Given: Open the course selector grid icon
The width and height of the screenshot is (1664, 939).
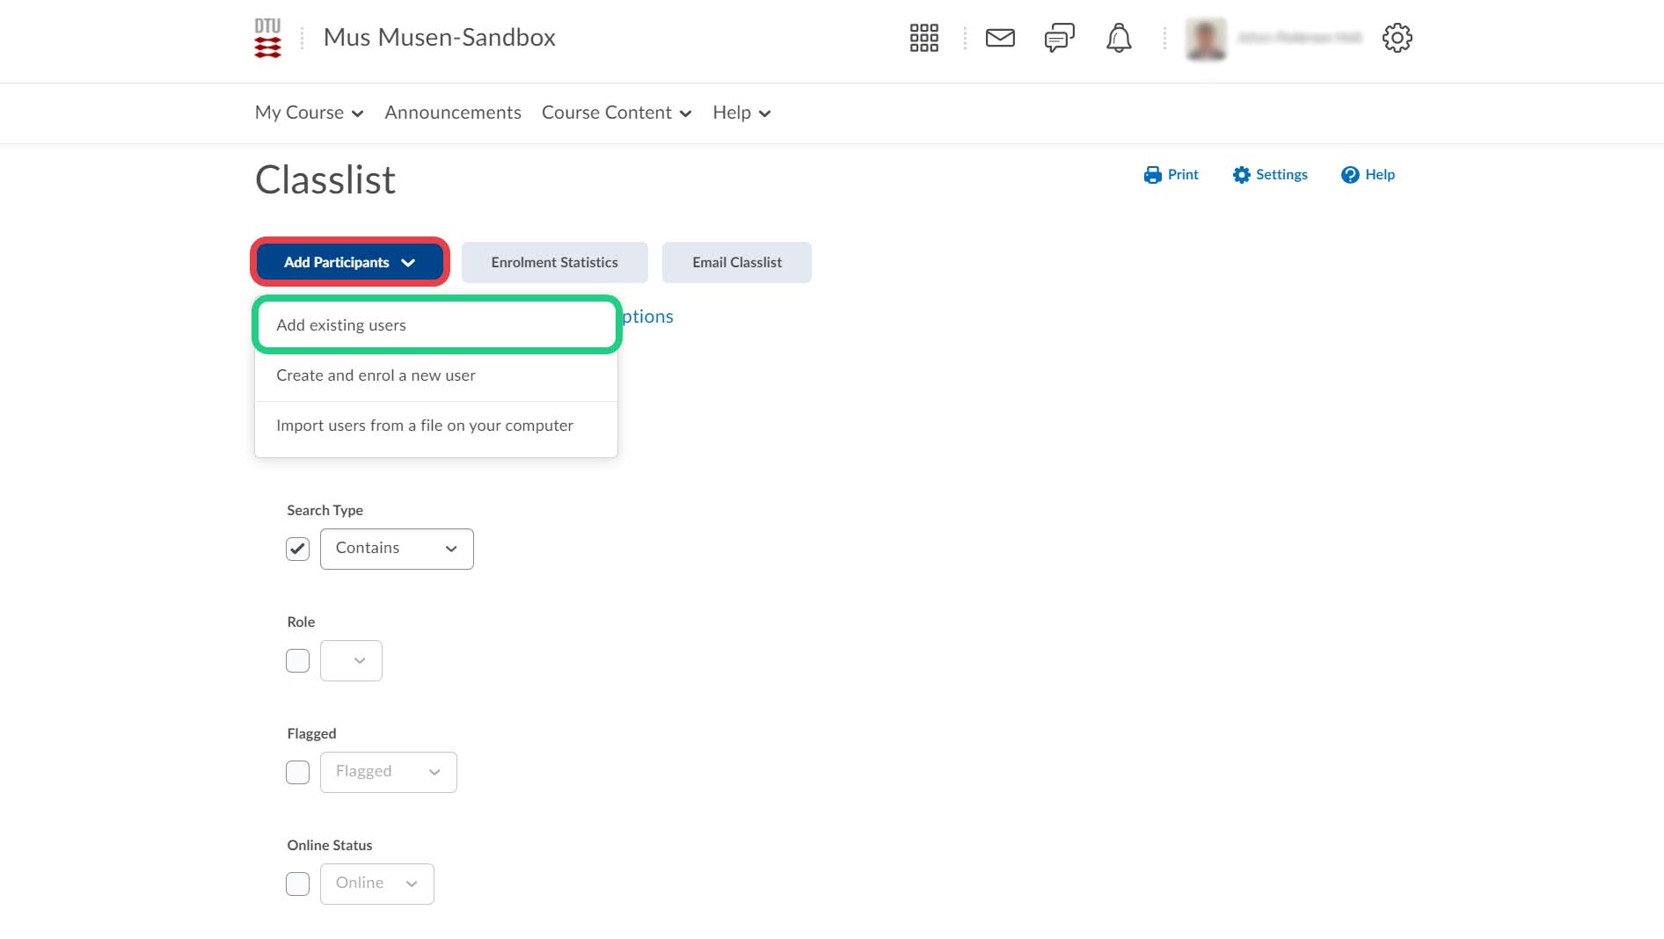Looking at the screenshot, I should (x=923, y=38).
